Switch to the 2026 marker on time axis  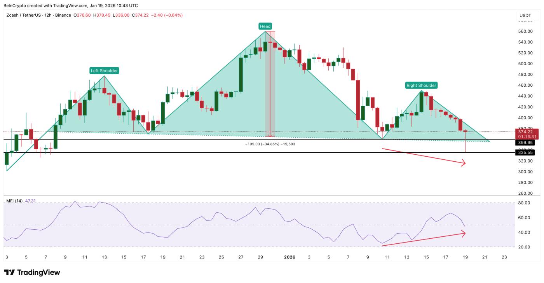pos(290,257)
